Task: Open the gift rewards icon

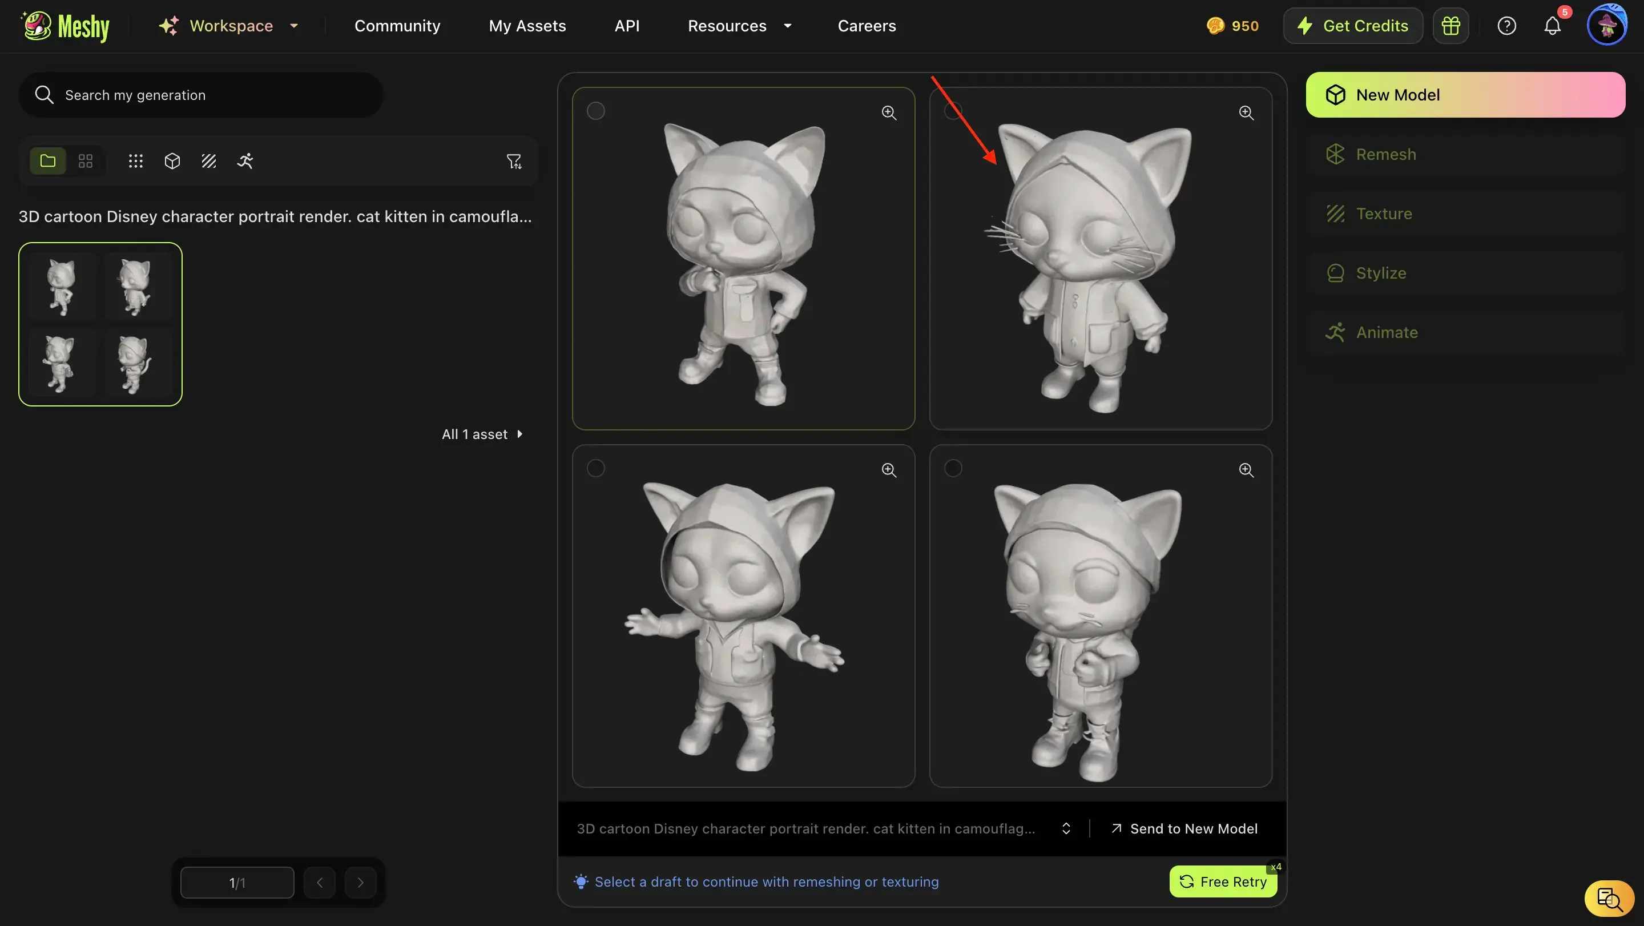Action: 1450,26
